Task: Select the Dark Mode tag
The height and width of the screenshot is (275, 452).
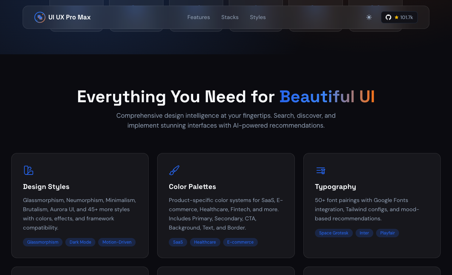Action: (x=81, y=242)
